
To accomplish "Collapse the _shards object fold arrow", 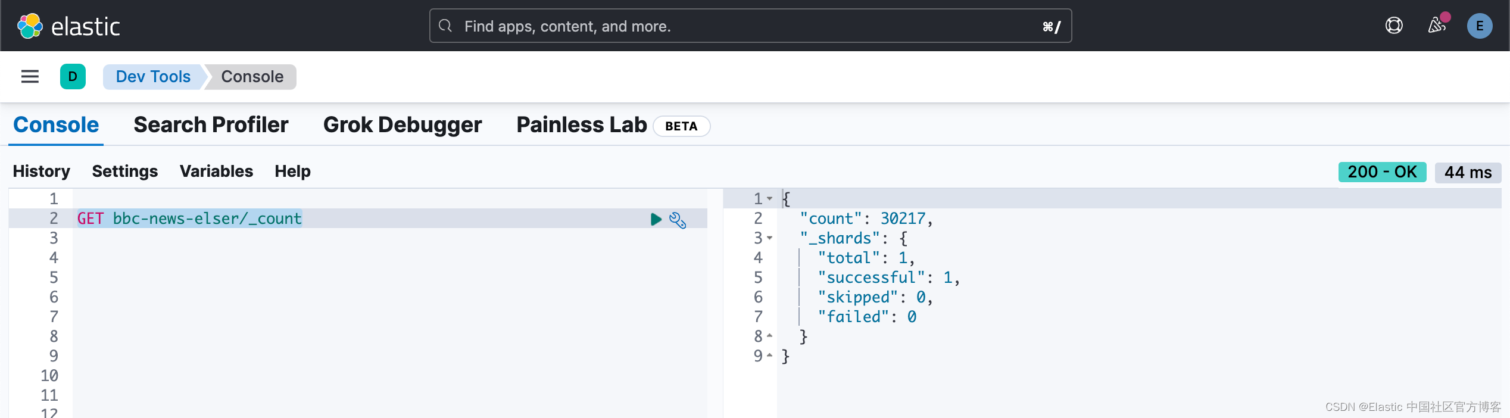I will coord(770,238).
